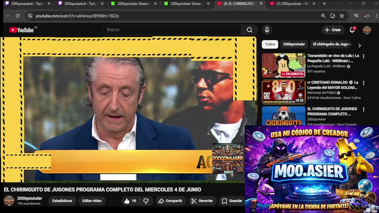Click the 'Editar vídeo' button
The image size is (379, 213).
tap(92, 201)
